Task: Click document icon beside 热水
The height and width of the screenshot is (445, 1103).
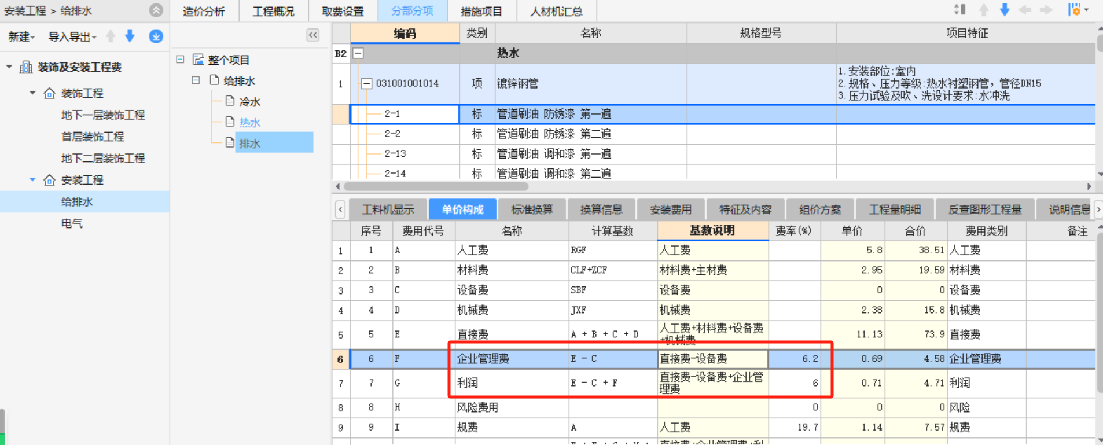Action: pyautogui.click(x=230, y=122)
